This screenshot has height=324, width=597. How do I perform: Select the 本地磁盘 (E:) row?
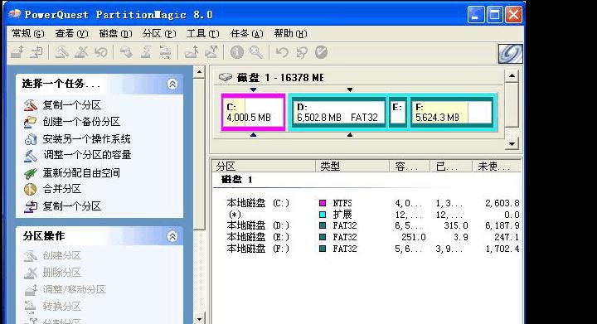[x=366, y=237]
